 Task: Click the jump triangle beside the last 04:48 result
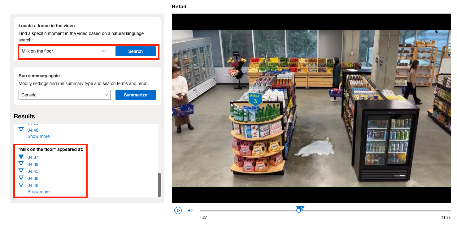pos(21,185)
